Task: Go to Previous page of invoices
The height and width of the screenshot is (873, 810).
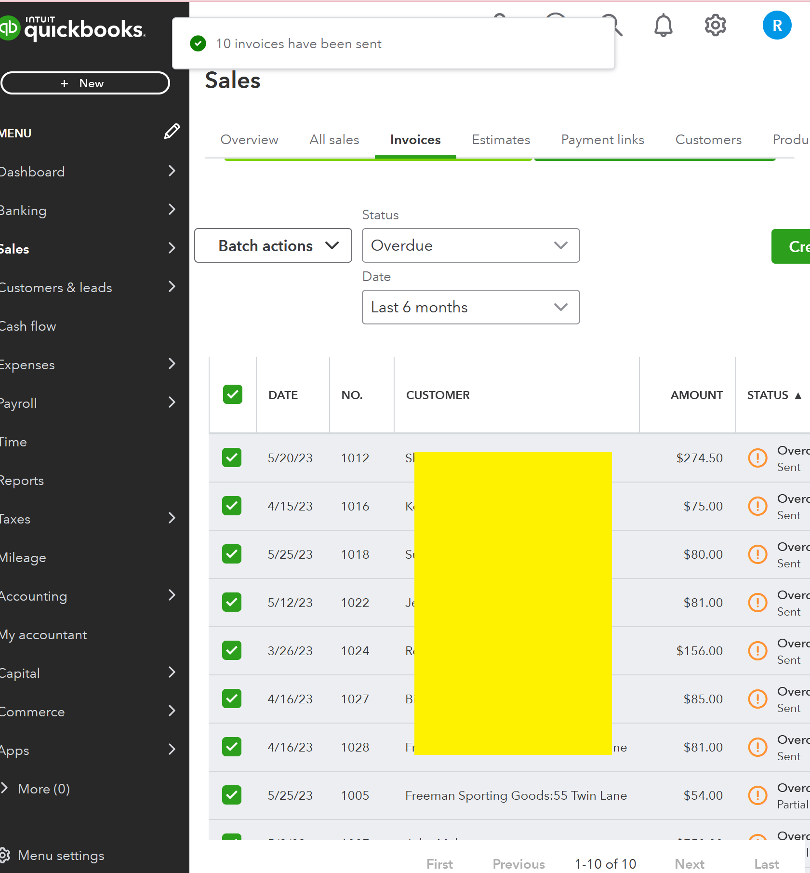Action: click(x=518, y=864)
